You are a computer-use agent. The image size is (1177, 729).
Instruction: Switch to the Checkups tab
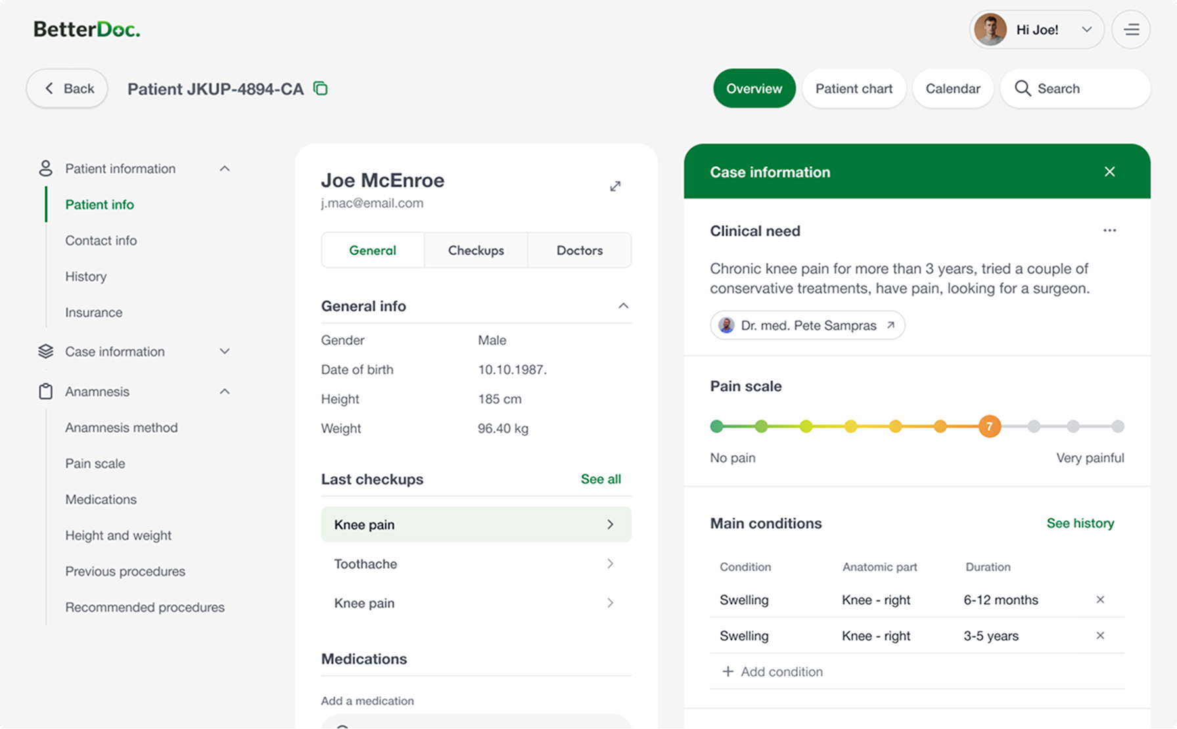click(476, 250)
